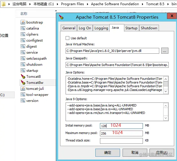Click the Tomcat8w executable icon
177x161 pixels.
tap(23, 82)
